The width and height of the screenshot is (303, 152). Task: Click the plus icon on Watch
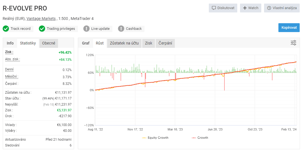[245, 8]
